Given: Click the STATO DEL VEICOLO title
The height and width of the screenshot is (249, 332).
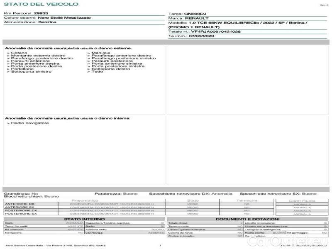Looking at the screenshot, I should click(41, 4).
